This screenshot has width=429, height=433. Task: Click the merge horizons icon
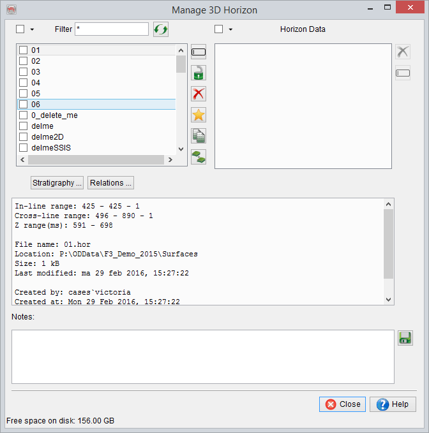[x=199, y=156]
